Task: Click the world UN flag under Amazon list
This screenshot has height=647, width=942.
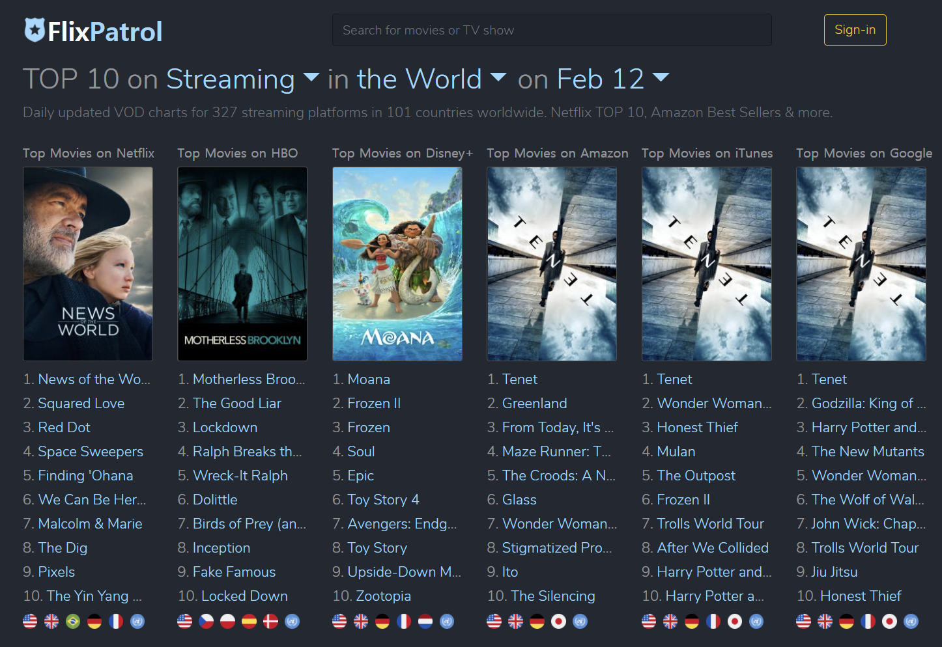Action: pos(580,621)
